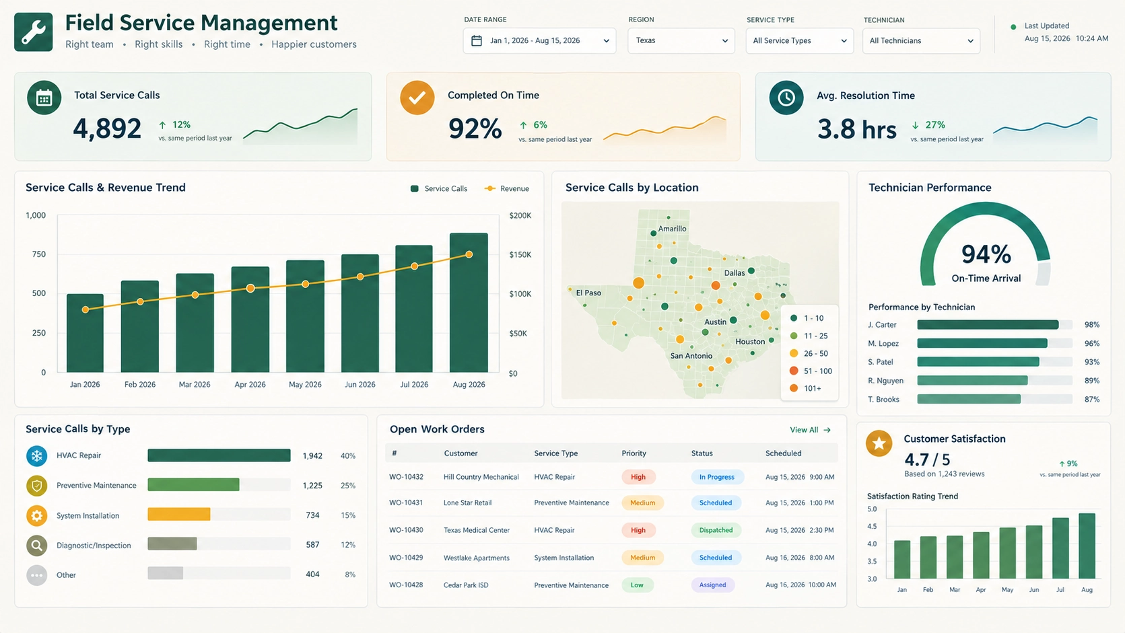The image size is (1125, 633).
Task: Toggle the Revenue legend entry
Action: coord(507,189)
